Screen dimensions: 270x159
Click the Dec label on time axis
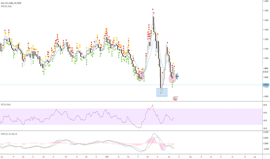coord(86,157)
